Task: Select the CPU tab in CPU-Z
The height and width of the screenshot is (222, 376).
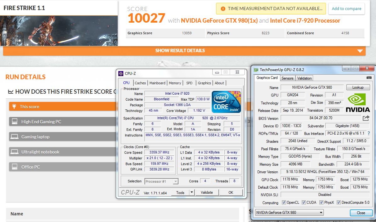Action: click(x=126, y=83)
